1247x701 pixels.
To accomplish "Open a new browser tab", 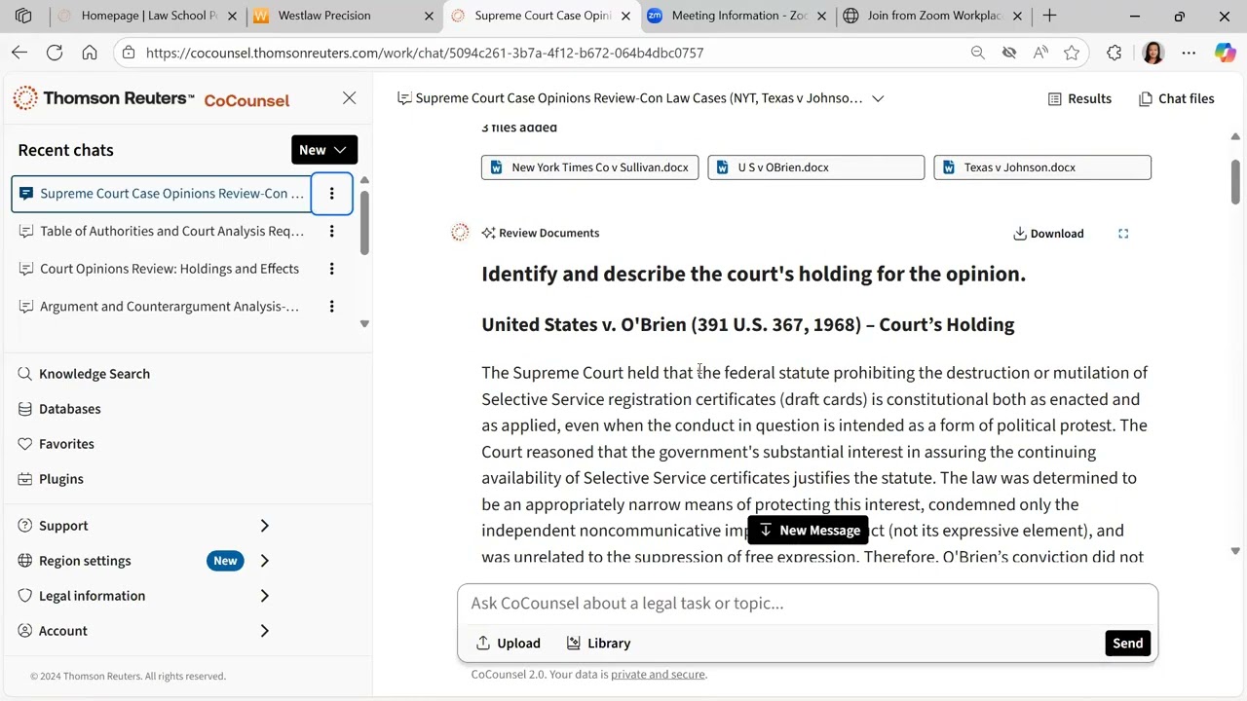I will pos(1049,16).
